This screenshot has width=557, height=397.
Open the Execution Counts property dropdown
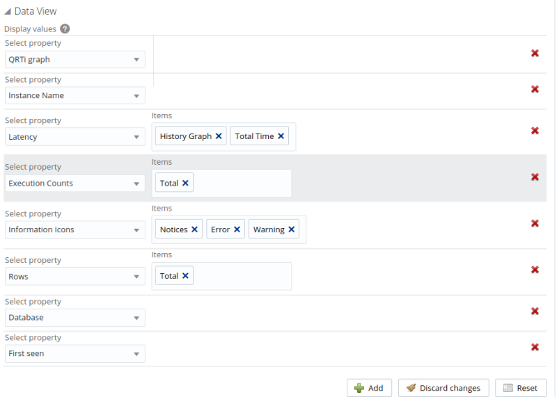click(75, 184)
